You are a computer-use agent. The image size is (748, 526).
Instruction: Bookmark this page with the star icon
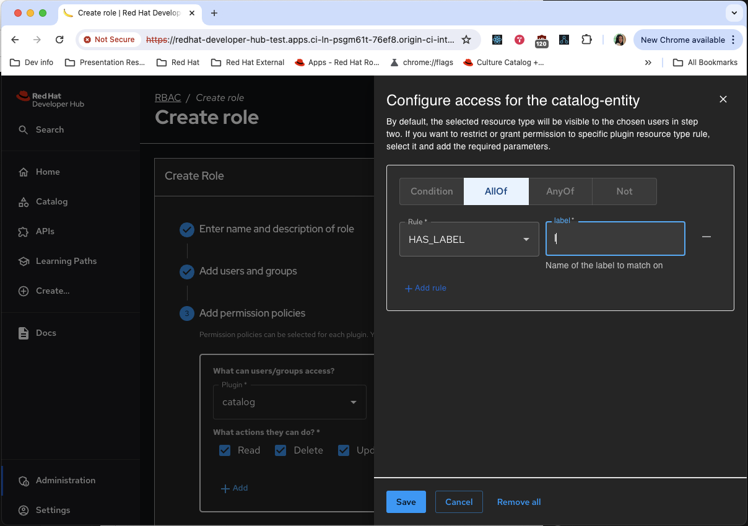(x=466, y=40)
